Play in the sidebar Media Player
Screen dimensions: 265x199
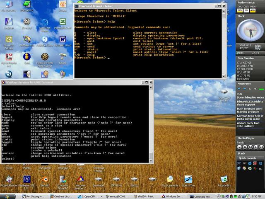[x=239, y=147]
